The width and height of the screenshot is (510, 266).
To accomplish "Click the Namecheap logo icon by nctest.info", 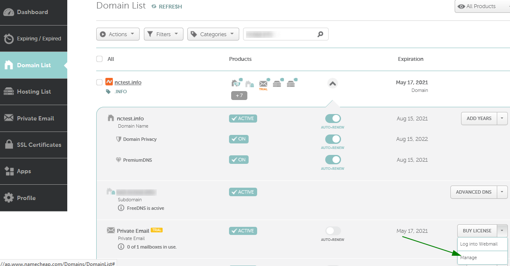I will [109, 82].
